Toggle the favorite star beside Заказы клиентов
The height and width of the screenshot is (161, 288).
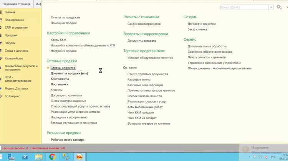(48, 68)
